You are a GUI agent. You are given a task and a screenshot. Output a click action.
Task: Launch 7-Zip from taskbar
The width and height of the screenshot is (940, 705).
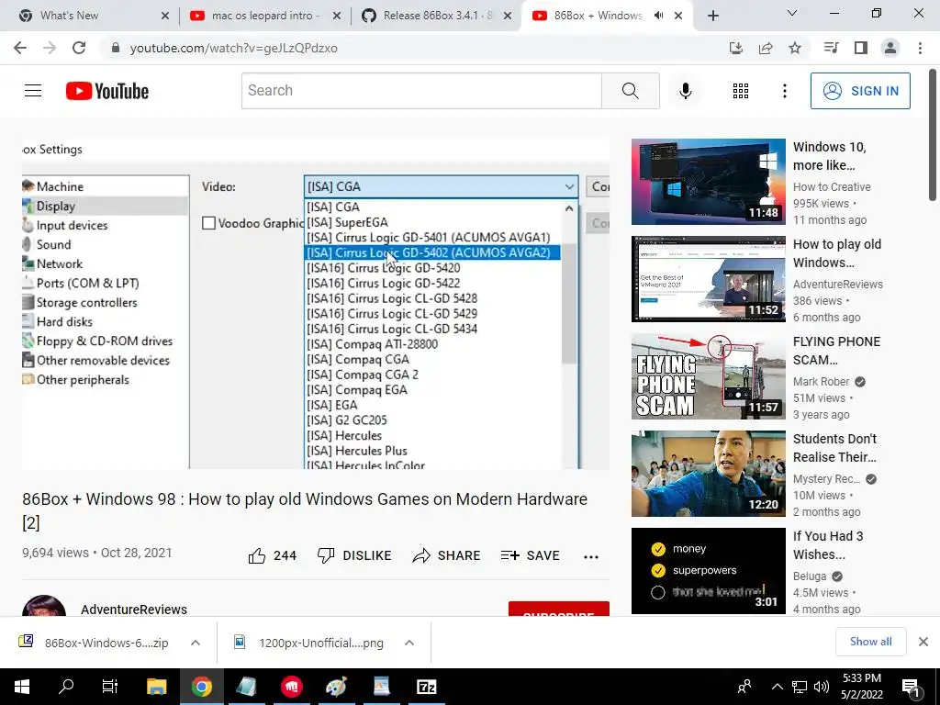pyautogui.click(x=426, y=687)
